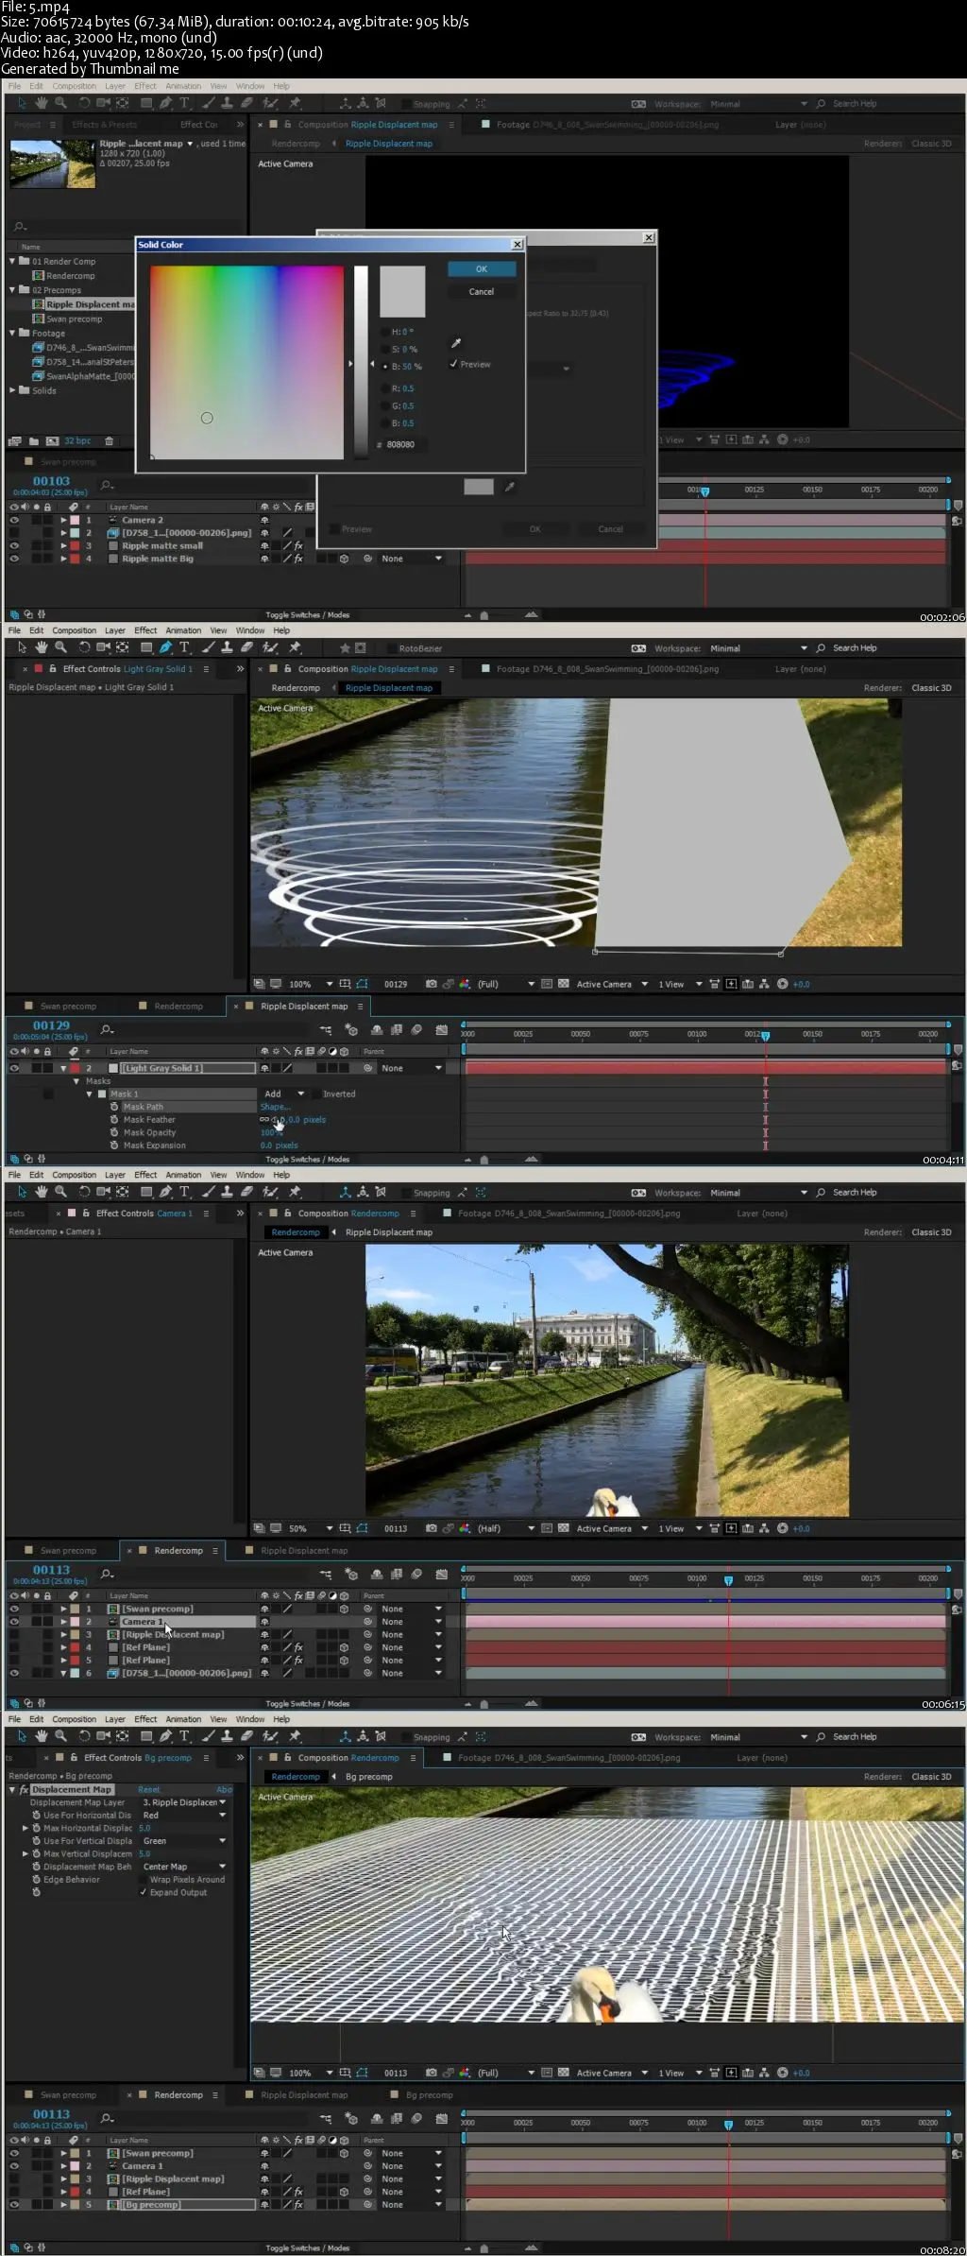Switch to the Bg precomp timeline tab

429,2094
